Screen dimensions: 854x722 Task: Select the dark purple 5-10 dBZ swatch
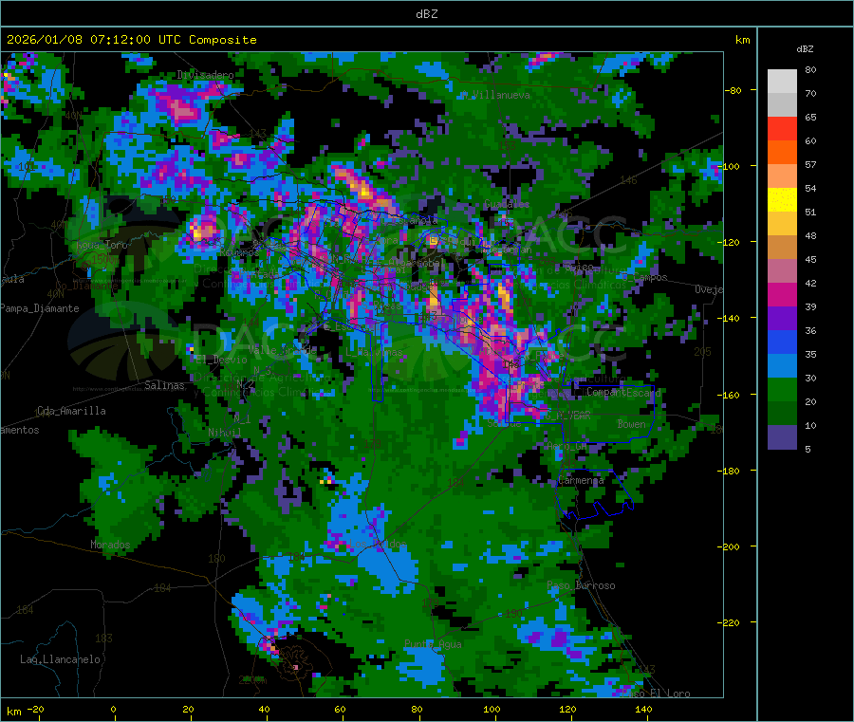point(782,436)
